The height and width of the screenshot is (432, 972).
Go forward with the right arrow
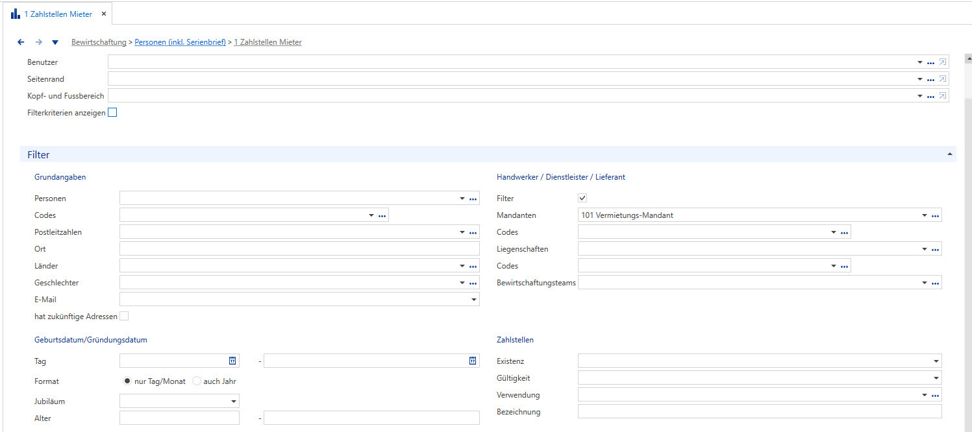click(x=38, y=42)
